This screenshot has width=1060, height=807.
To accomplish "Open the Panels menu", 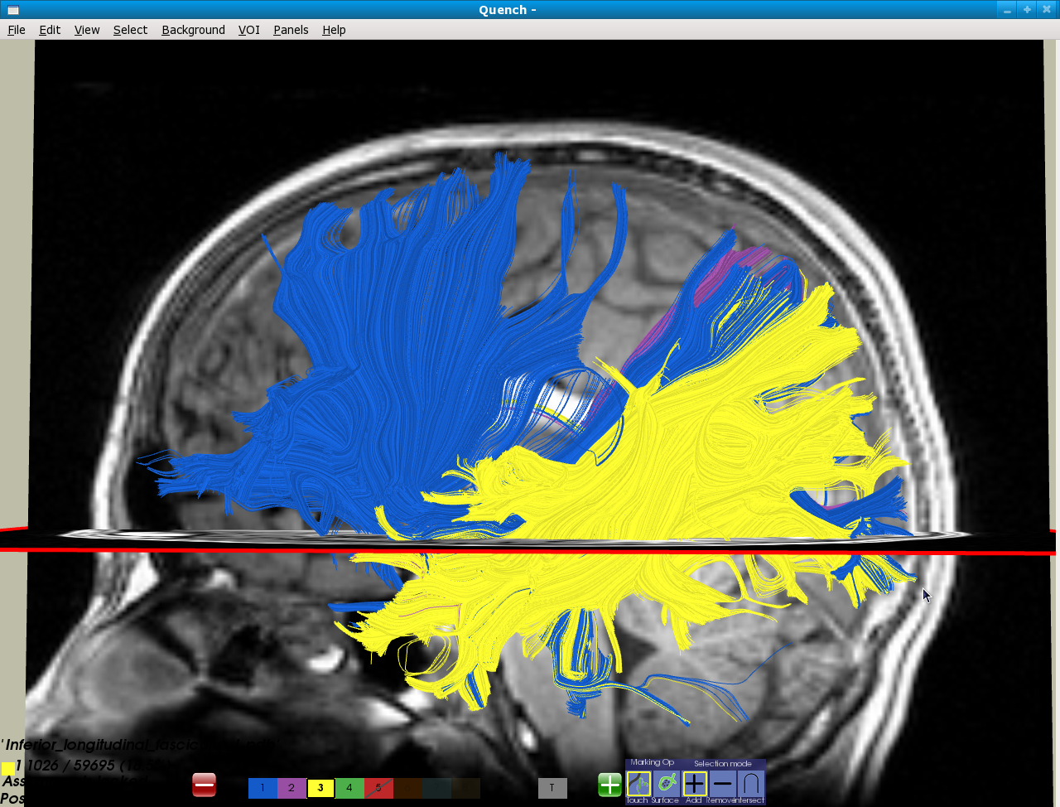I will (x=291, y=30).
